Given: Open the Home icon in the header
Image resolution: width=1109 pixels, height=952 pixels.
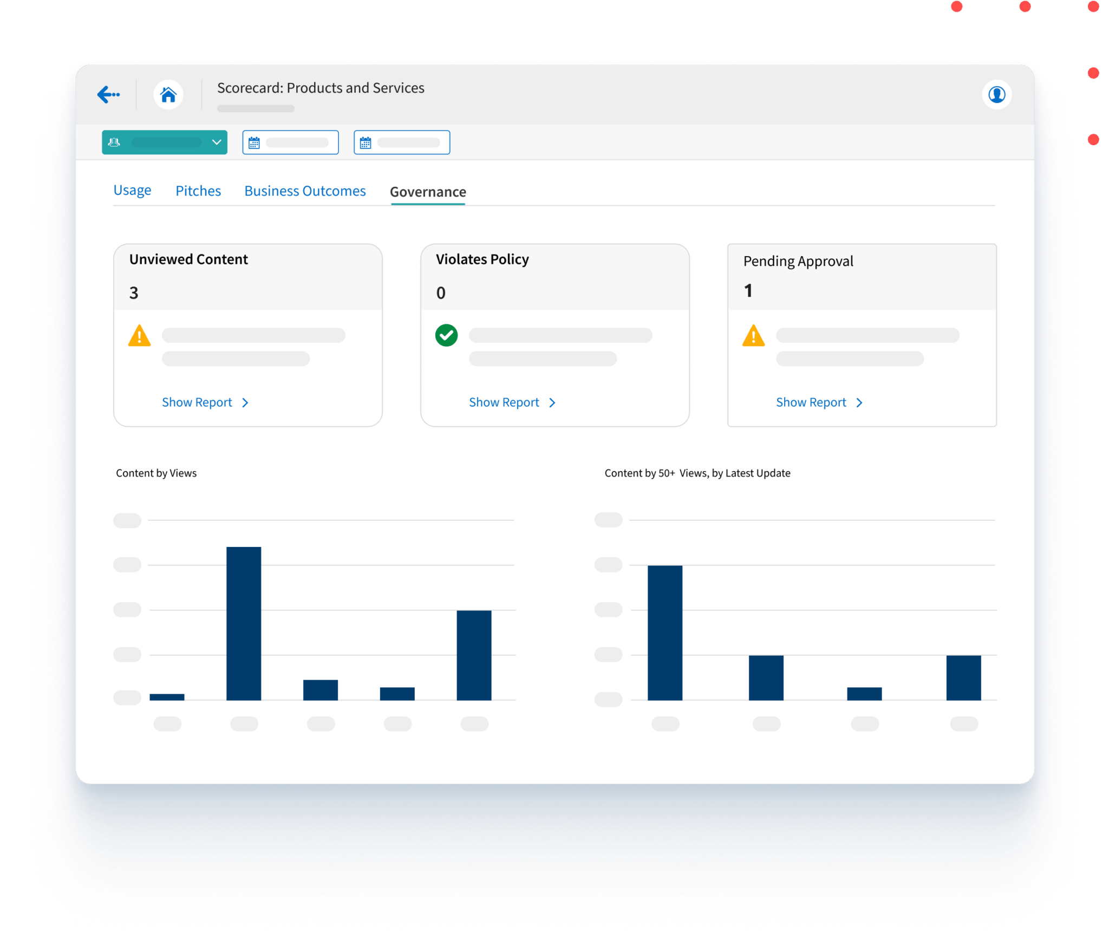Looking at the screenshot, I should pos(168,94).
